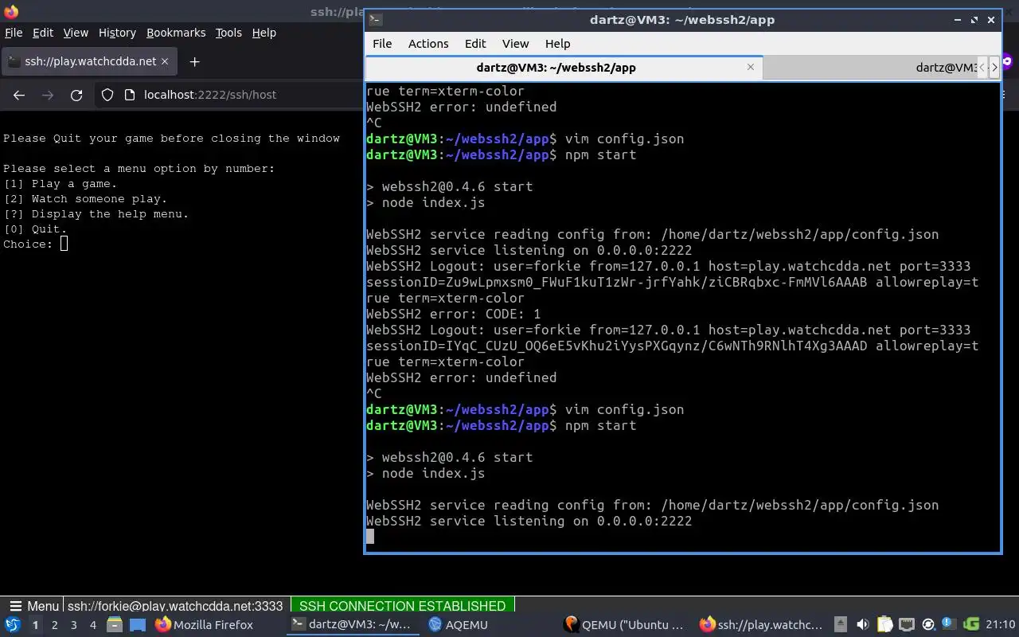The image size is (1019, 637).
Task: Open terminal Help menu
Action: click(557, 44)
